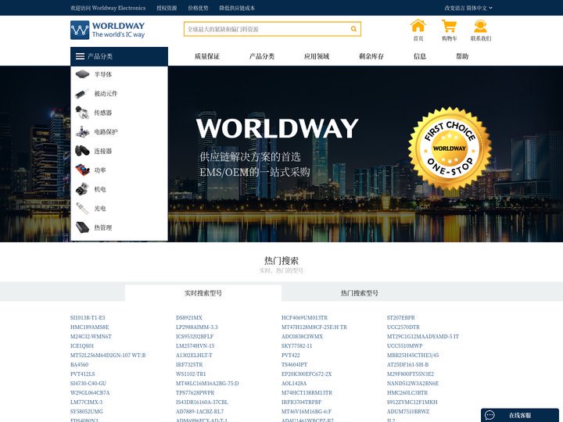This screenshot has width=563, height=422.
Task: Click 欢迎访问 Worldway Electronics text
Action: [108, 8]
